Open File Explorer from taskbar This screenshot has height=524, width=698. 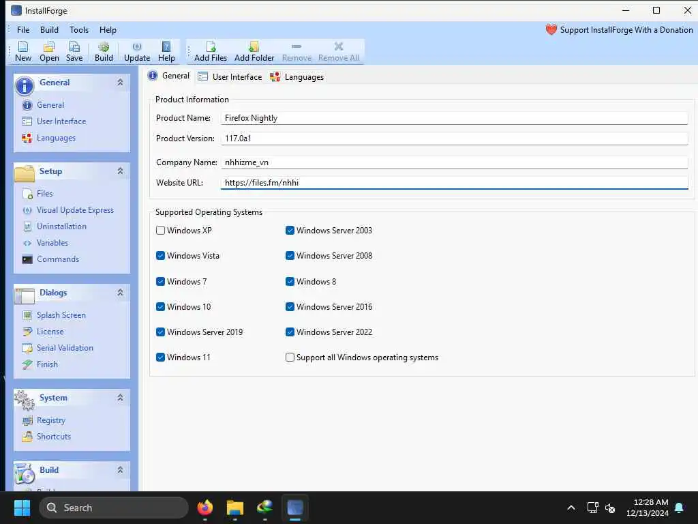click(235, 508)
